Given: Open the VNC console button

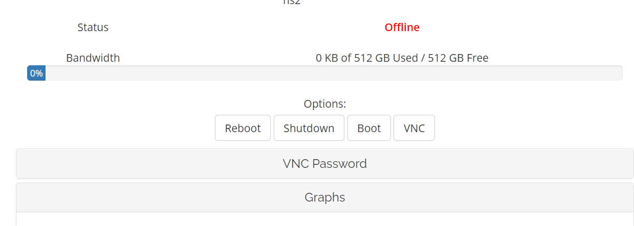Looking at the screenshot, I should (x=414, y=128).
